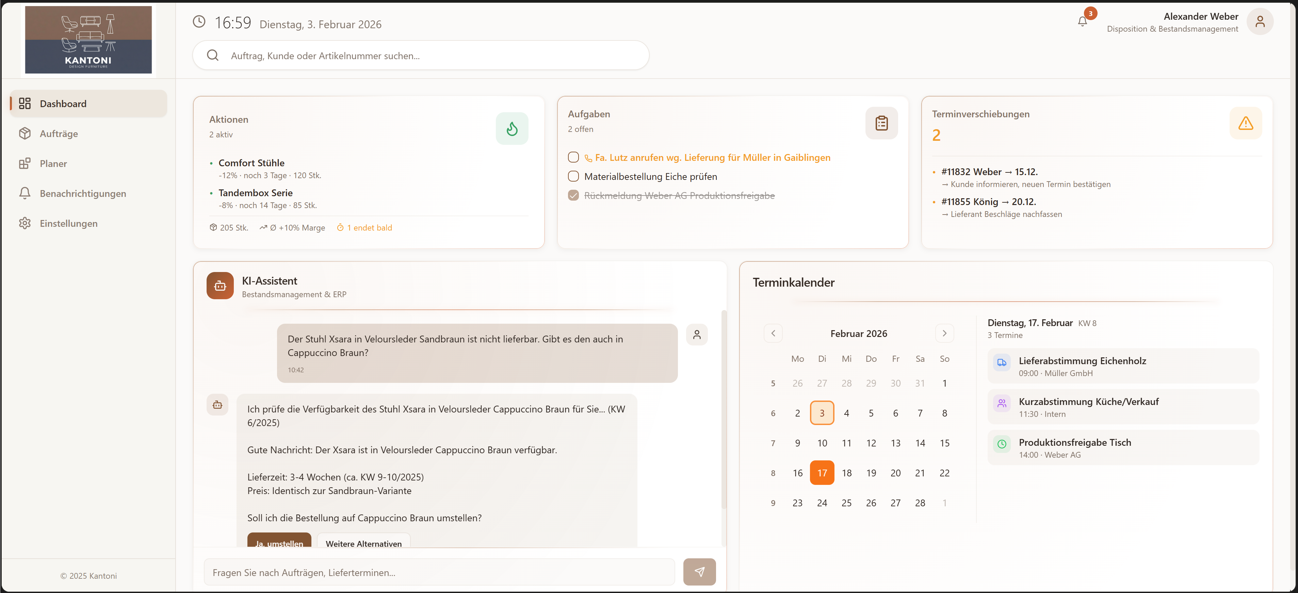Click the Kantoni logo
The image size is (1298, 593).
tap(88, 40)
